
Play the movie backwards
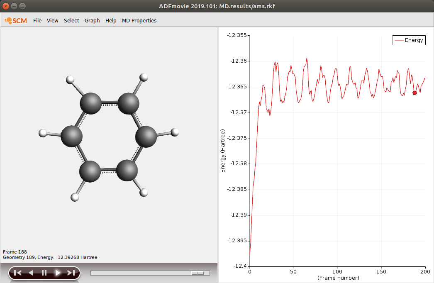pyautogui.click(x=31, y=273)
